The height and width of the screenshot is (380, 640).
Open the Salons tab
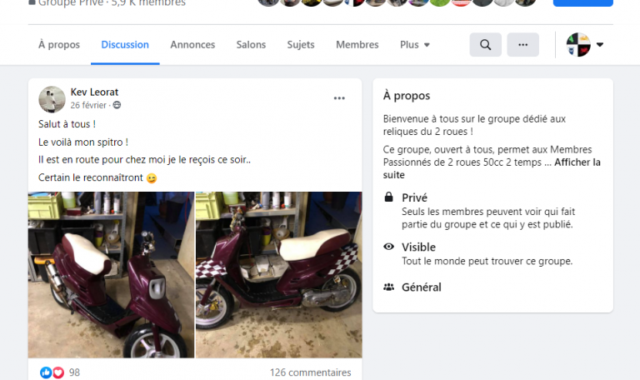[251, 44]
